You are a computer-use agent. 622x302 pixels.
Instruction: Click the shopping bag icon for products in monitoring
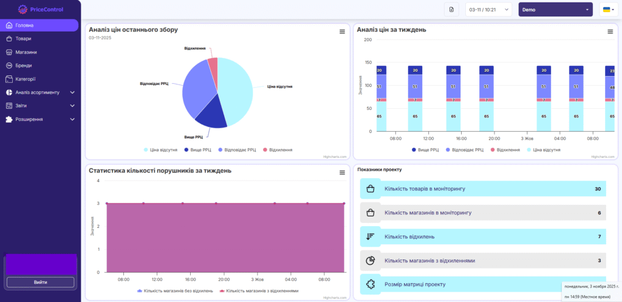[x=370, y=189]
